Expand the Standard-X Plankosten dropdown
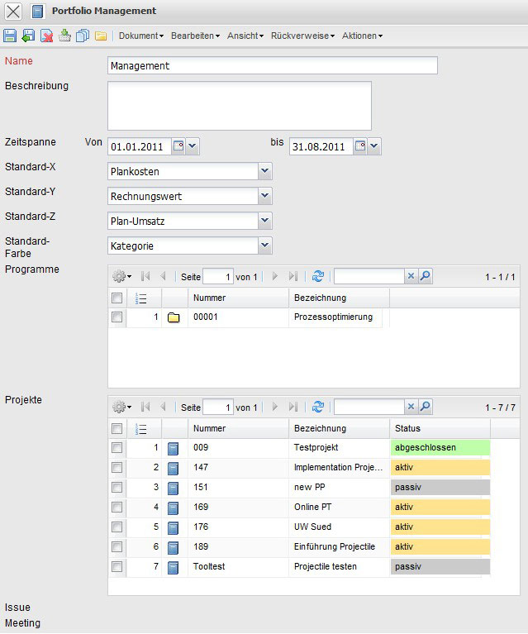This screenshot has height=634, width=528. click(x=264, y=171)
